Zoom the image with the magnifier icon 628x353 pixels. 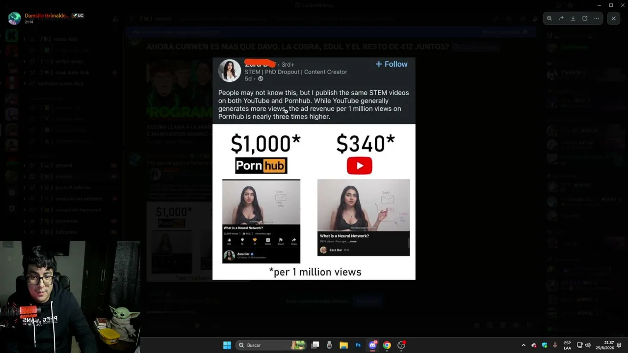coord(549,18)
